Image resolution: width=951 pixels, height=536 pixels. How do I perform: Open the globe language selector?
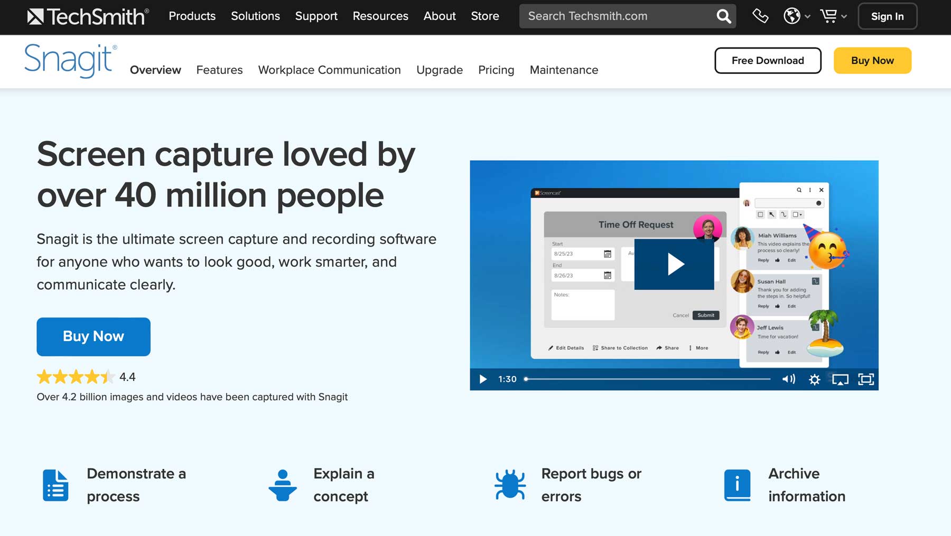pyautogui.click(x=796, y=16)
